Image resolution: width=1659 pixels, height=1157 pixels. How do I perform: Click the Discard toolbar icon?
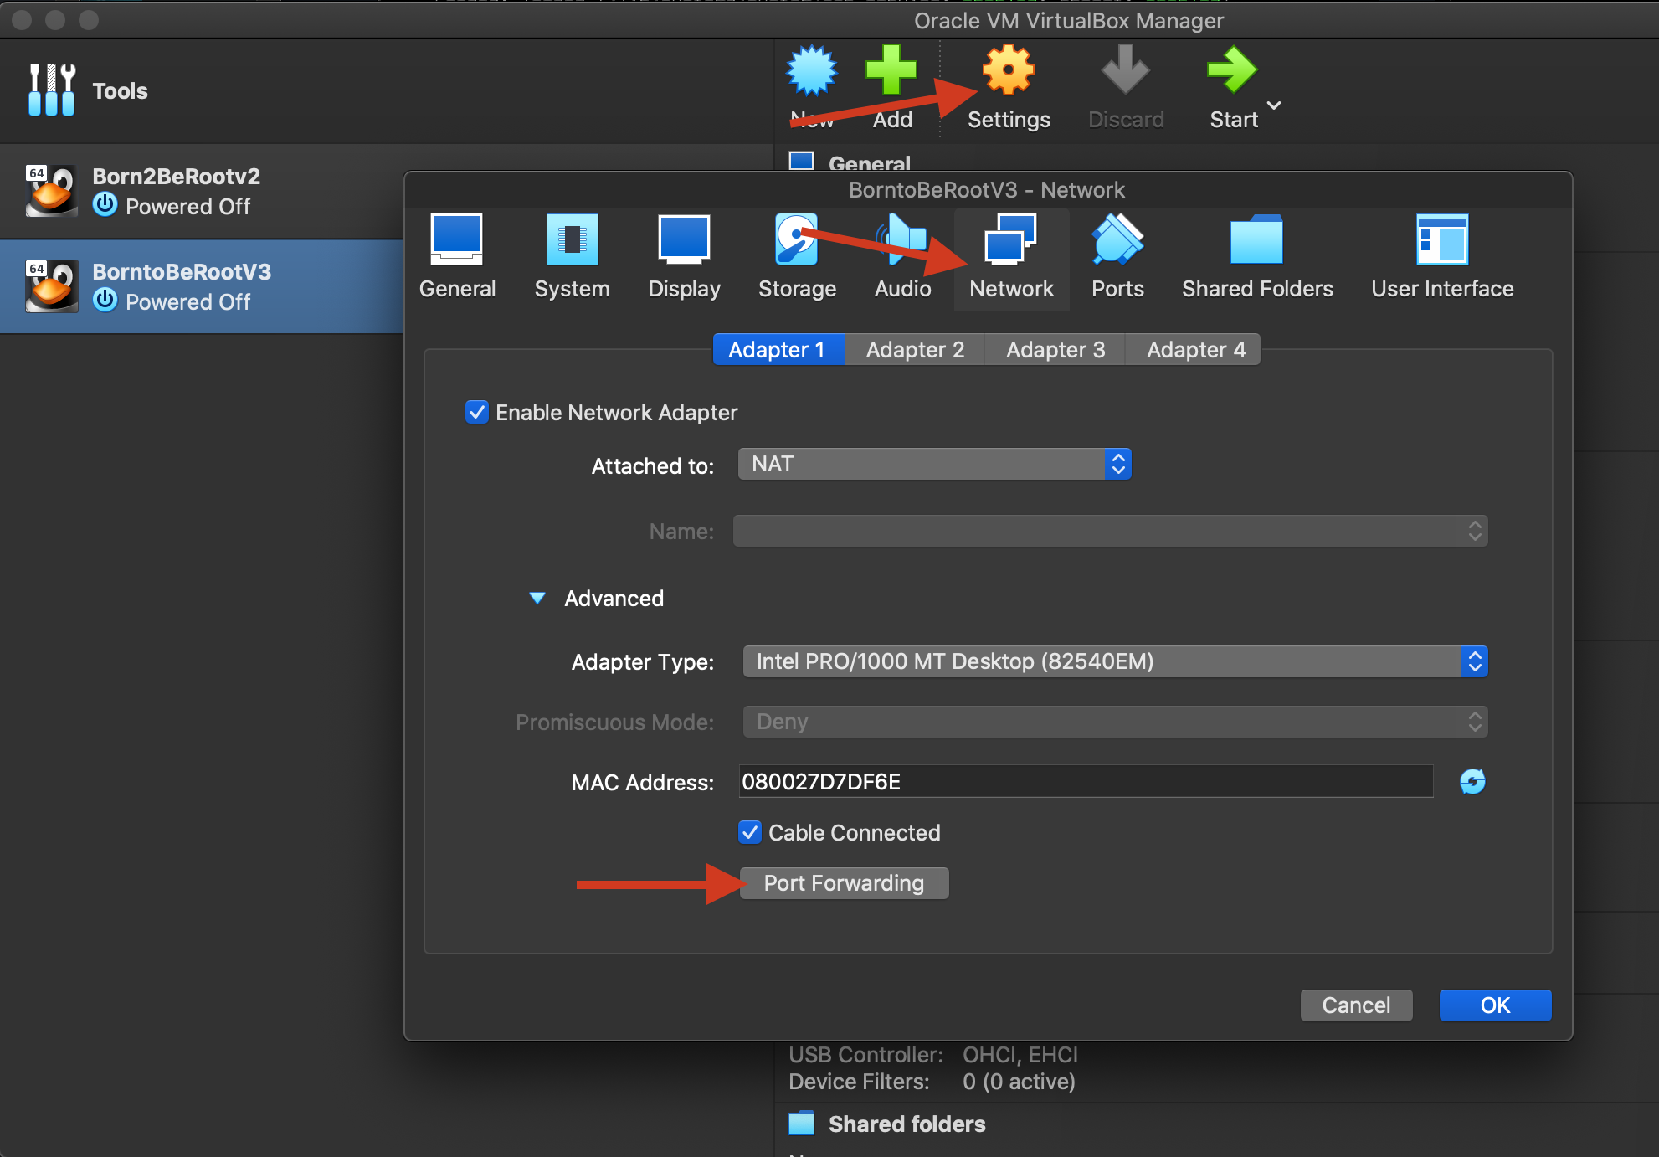1126,70
